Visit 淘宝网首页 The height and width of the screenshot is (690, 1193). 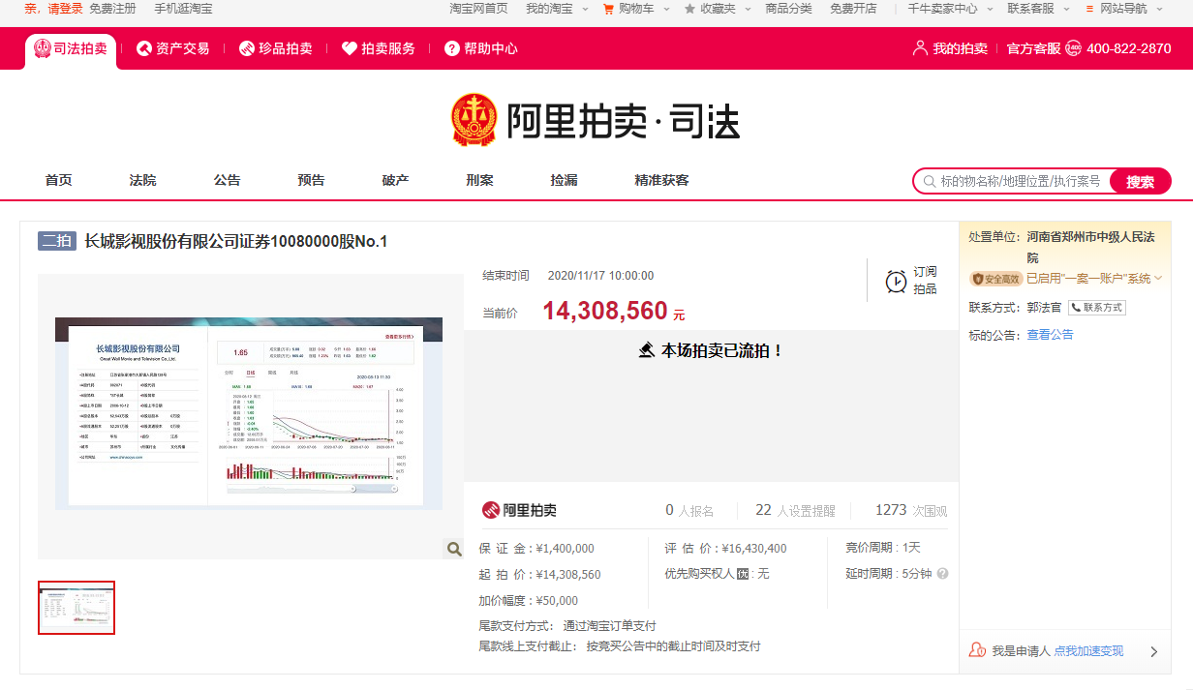coord(478,9)
